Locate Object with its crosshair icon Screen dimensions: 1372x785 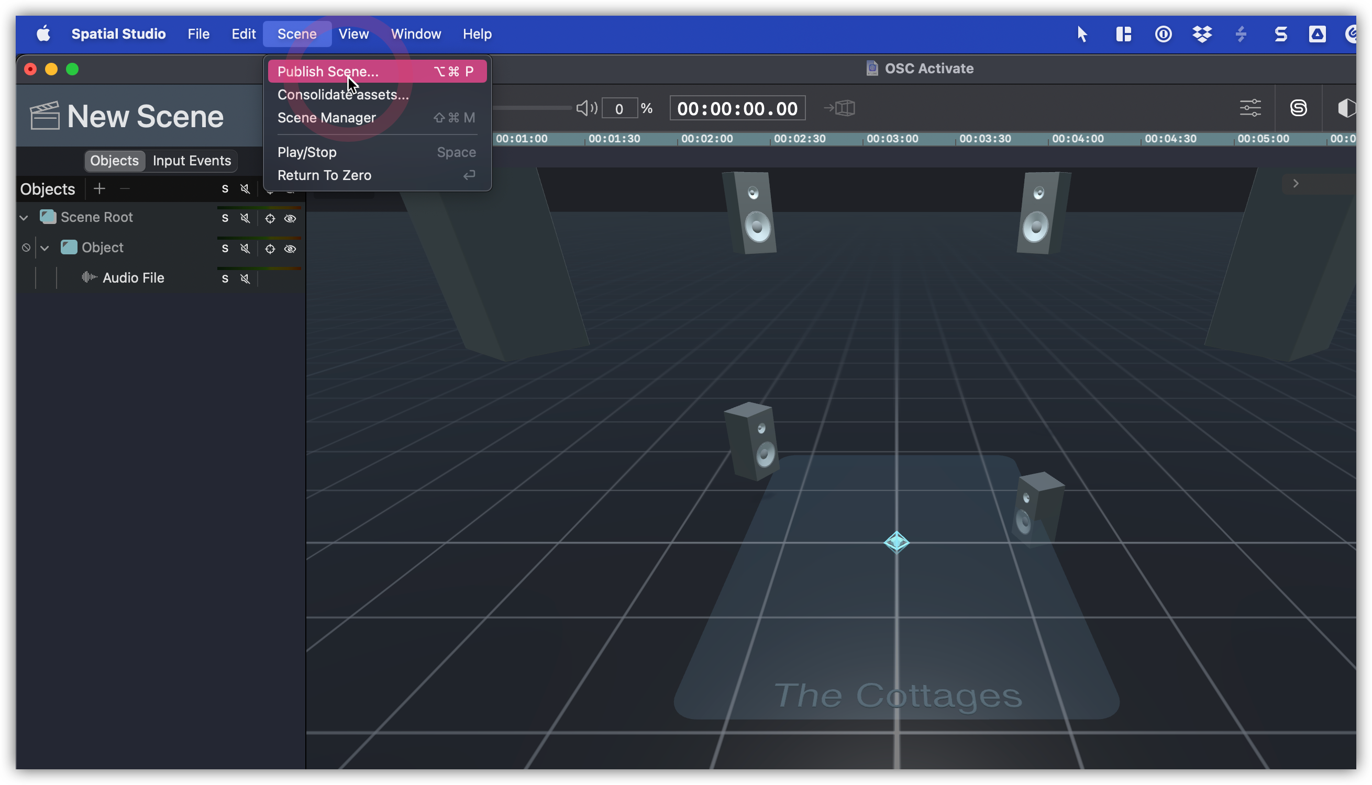[x=270, y=249]
